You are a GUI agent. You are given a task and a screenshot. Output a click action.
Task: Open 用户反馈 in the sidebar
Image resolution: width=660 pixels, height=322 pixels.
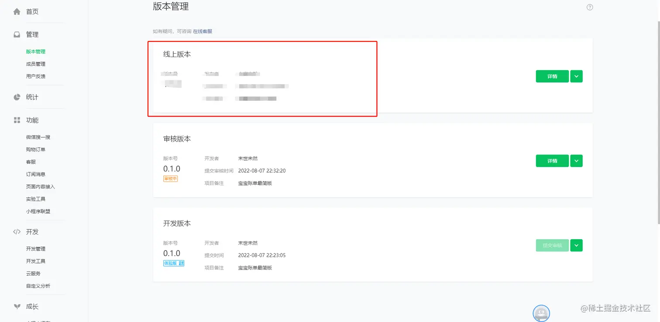click(36, 76)
